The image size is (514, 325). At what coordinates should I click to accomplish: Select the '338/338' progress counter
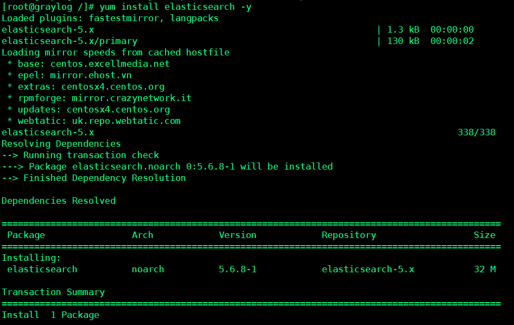point(477,132)
